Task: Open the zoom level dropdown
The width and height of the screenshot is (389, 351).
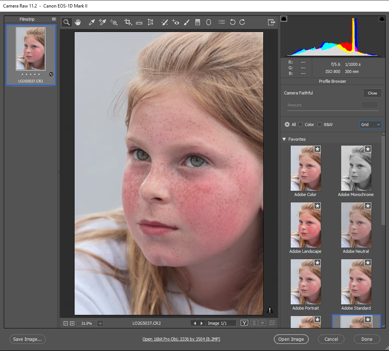Action: point(100,323)
